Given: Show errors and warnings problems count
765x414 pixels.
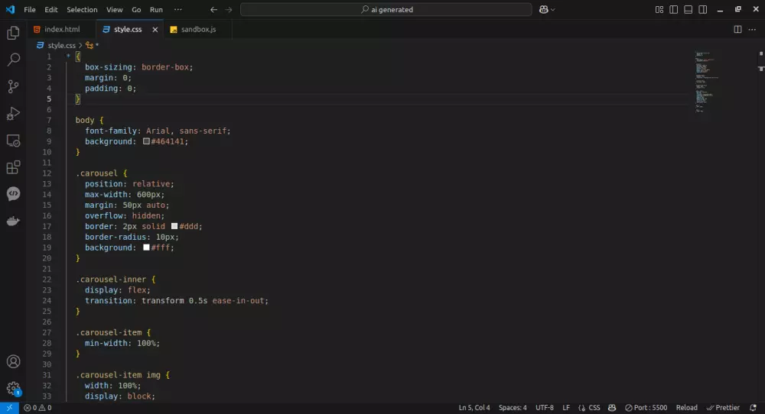Looking at the screenshot, I should 37,408.
